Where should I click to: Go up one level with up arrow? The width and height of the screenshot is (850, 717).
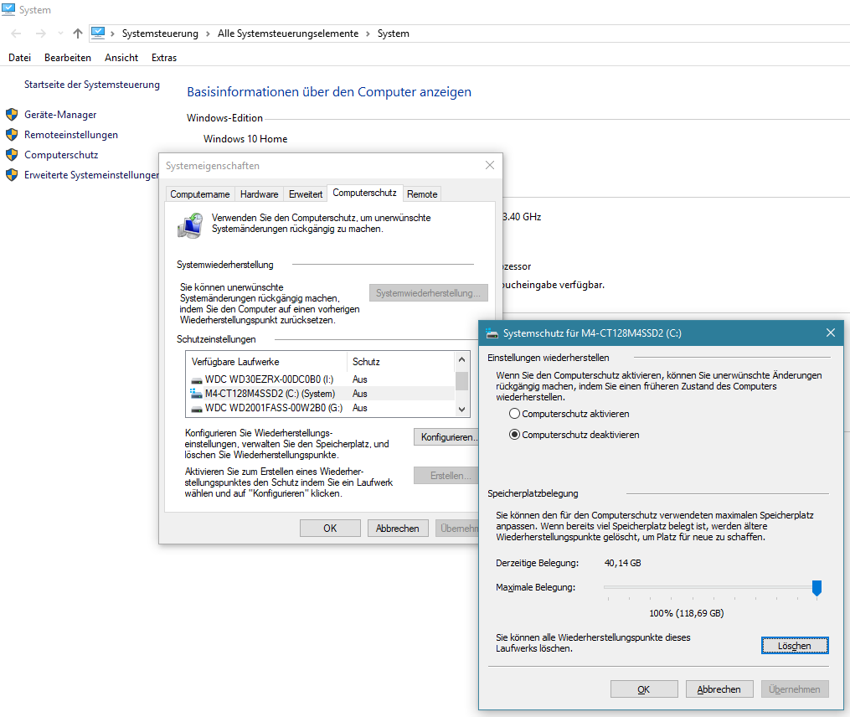[78, 34]
